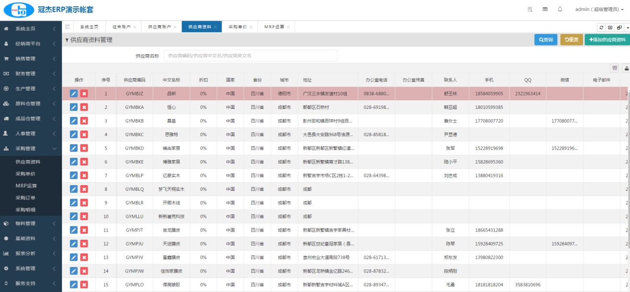Click the notification bell icon
Viewport: 630px width, 292px height.
click(x=560, y=9)
